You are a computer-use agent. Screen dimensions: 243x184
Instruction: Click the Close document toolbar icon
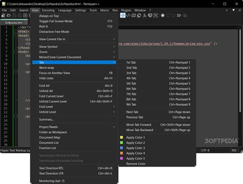coord(25,15)
